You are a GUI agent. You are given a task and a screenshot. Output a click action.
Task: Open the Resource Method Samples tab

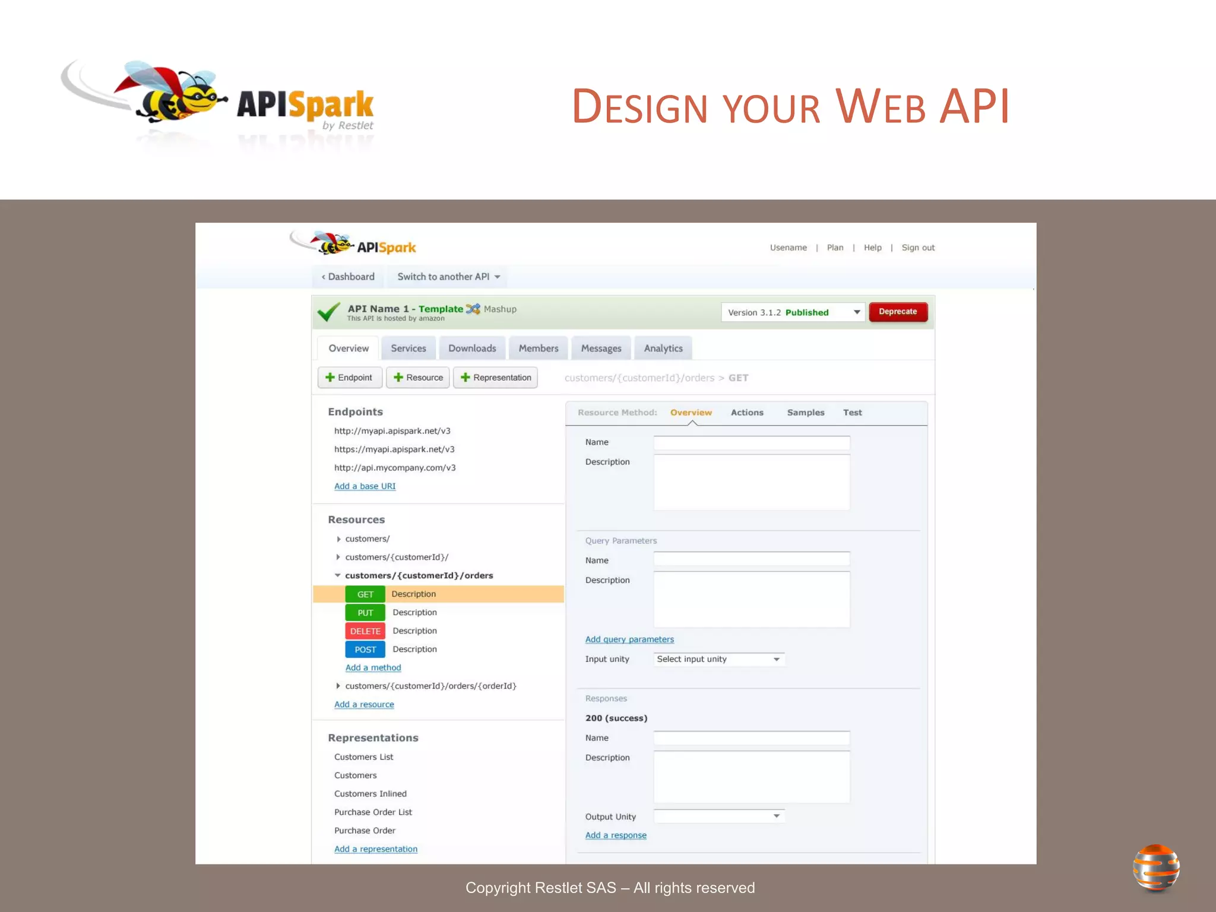pos(806,413)
